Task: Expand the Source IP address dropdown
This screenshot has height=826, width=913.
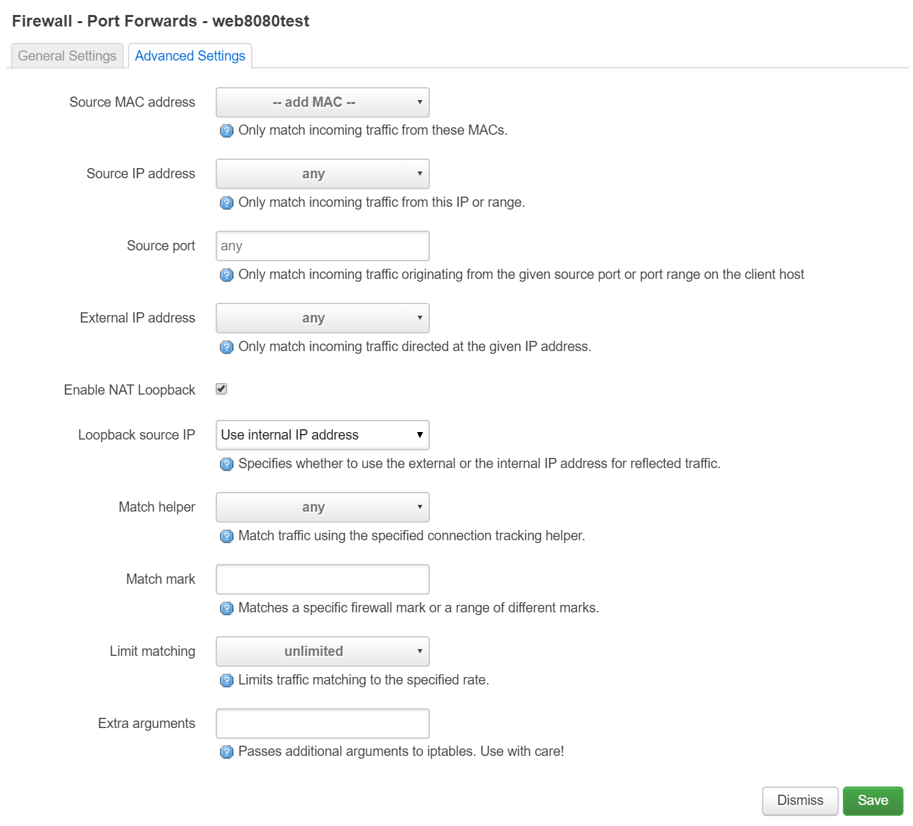Action: (322, 174)
